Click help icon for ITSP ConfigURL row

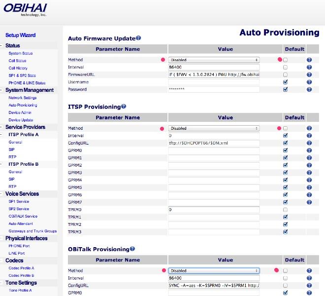[309, 143]
